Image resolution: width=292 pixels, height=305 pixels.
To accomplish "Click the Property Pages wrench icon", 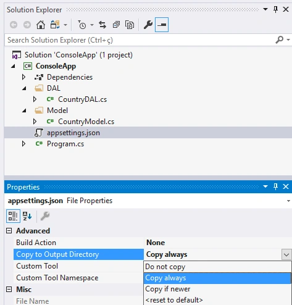I will click(x=45, y=216).
